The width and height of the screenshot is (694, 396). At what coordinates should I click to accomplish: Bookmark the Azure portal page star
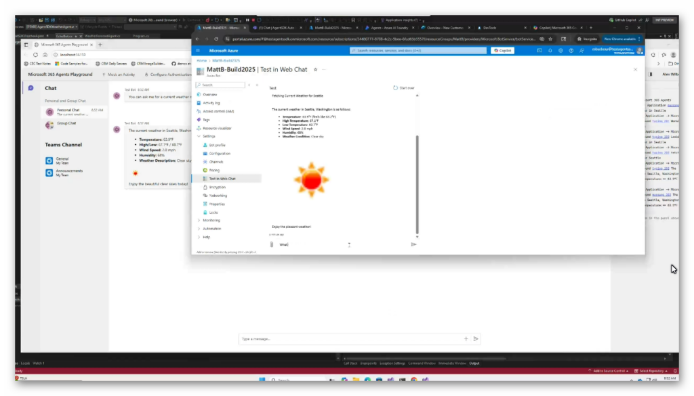[x=550, y=39]
